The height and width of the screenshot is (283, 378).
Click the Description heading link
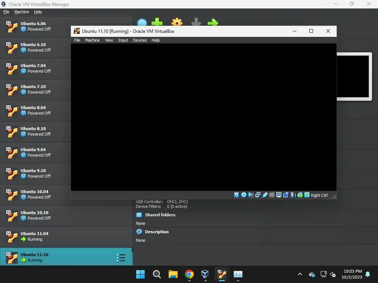157,232
